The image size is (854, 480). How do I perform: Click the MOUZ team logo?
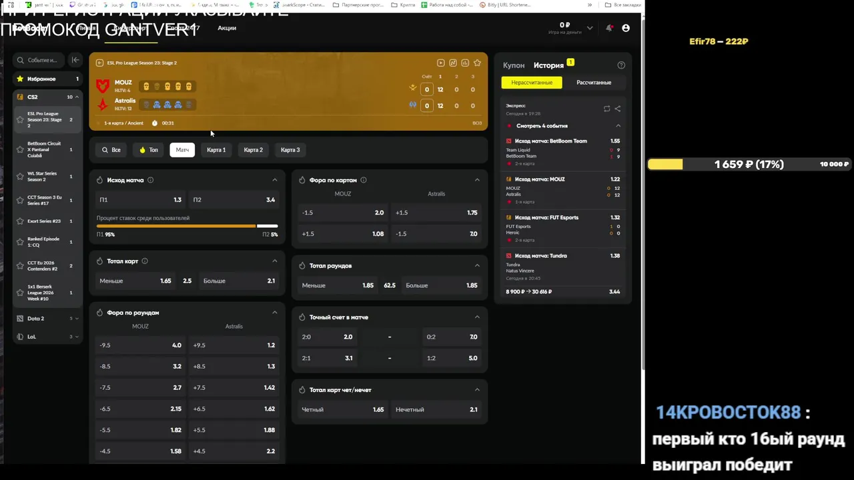pos(103,86)
